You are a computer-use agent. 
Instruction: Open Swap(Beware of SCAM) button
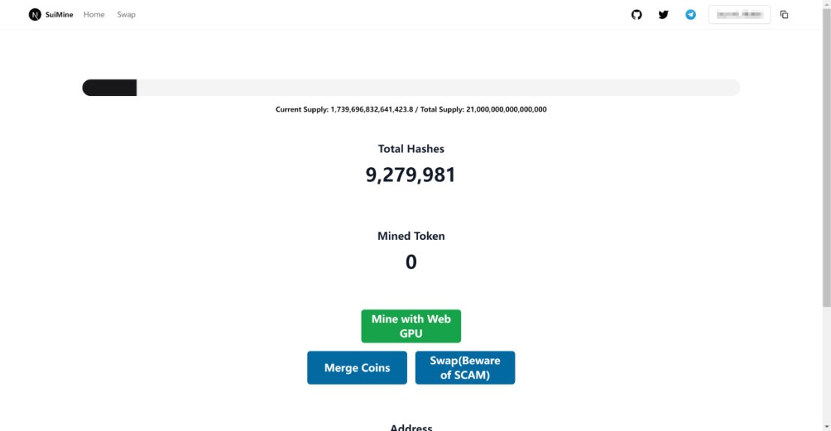point(465,367)
